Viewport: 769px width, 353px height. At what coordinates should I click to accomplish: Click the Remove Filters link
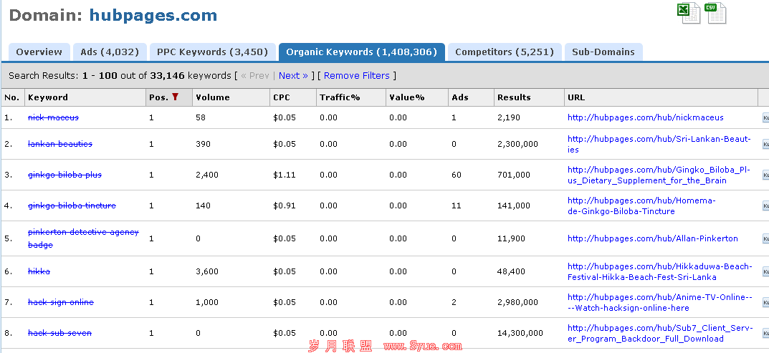(357, 75)
